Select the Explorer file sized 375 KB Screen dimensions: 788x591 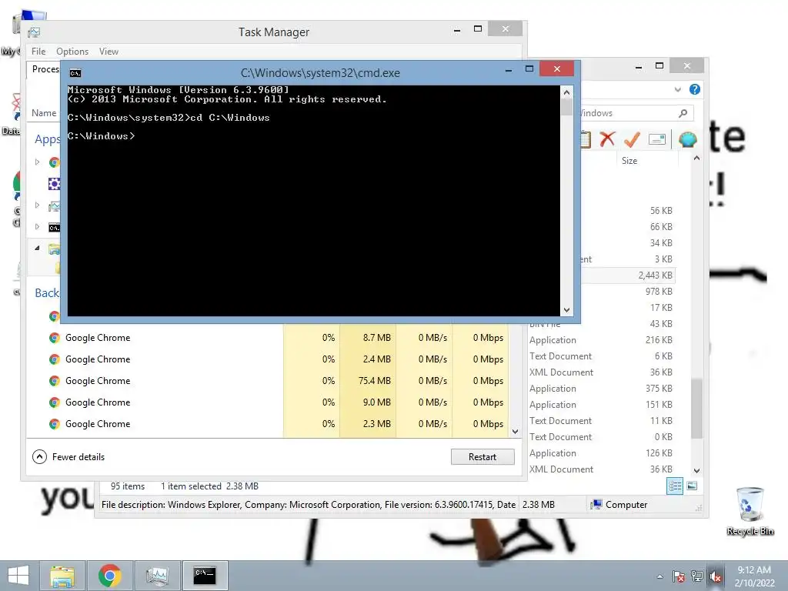602,389
